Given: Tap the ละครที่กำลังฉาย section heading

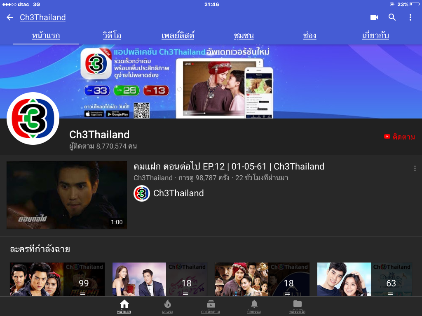Looking at the screenshot, I should 40,249.
